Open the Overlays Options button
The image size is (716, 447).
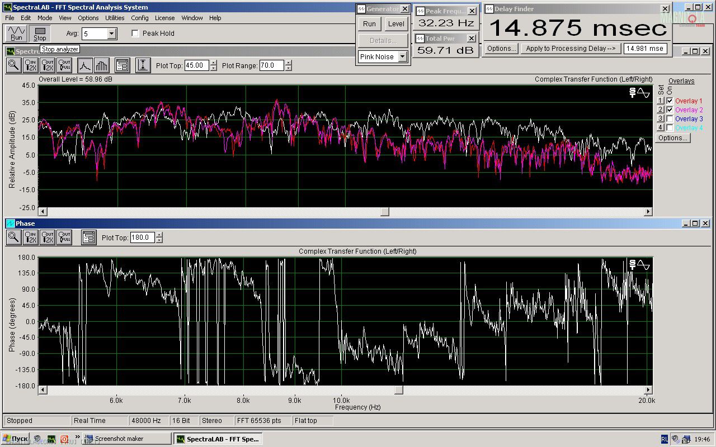tap(672, 138)
